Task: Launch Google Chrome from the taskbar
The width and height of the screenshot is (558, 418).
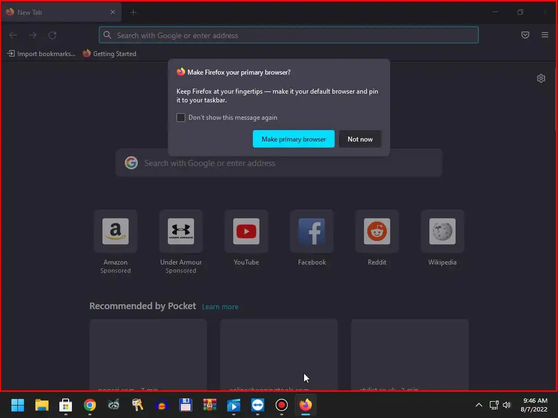Action: (x=90, y=405)
